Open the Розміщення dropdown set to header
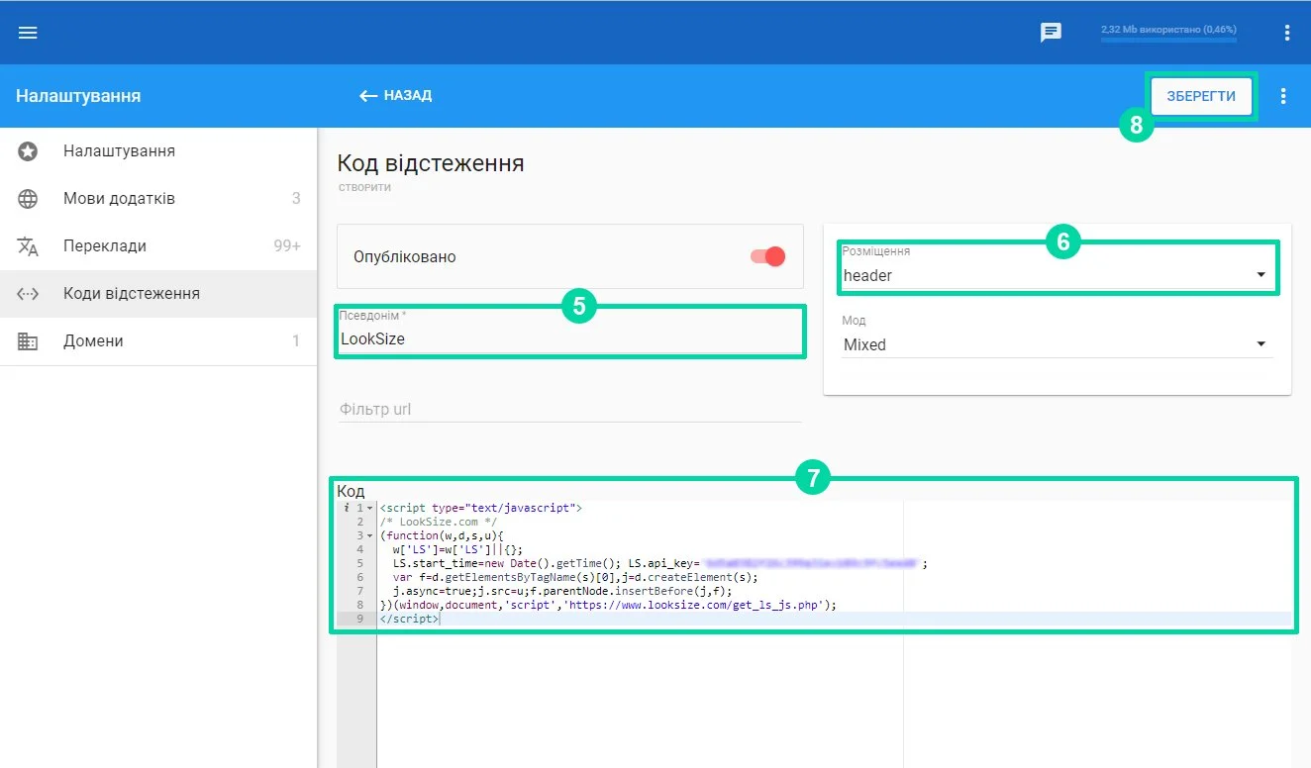The width and height of the screenshot is (1311, 768). click(1058, 275)
